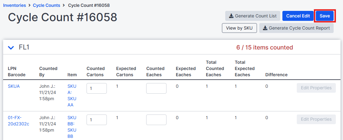Click Edit Properties for SKUA row
Viewport: 343px width, 140px height.
[x=316, y=88]
